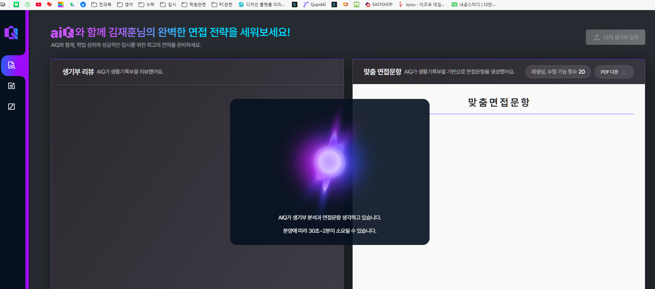This screenshot has width=655, height=289.
Task: Open the green hexagon bookmark icon
Action: pos(27,5)
